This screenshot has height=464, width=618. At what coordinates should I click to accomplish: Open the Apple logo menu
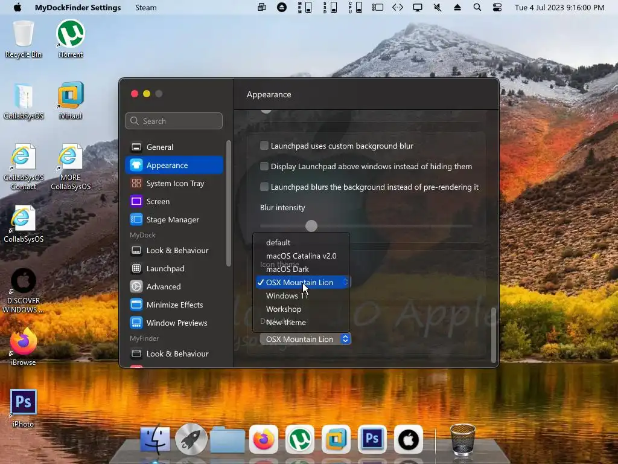point(18,7)
